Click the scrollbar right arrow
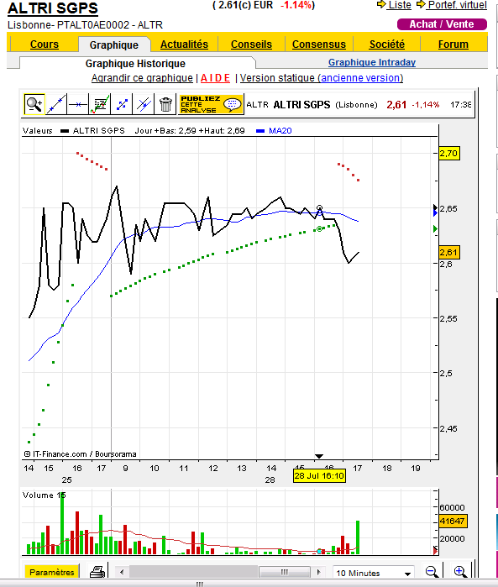The width and height of the screenshot is (498, 587). 318,572
